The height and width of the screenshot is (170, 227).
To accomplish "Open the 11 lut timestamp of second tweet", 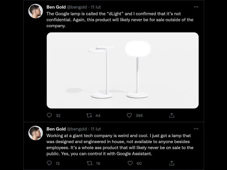I will (x=96, y=129).
